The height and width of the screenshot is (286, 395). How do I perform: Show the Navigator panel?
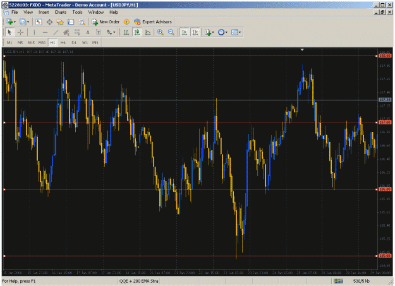[x=60, y=22]
